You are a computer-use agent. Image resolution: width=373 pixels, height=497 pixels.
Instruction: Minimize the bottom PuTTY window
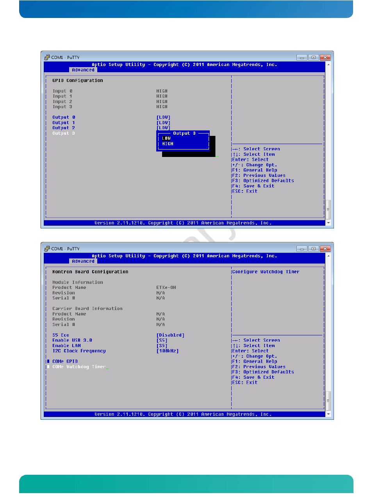302,249
